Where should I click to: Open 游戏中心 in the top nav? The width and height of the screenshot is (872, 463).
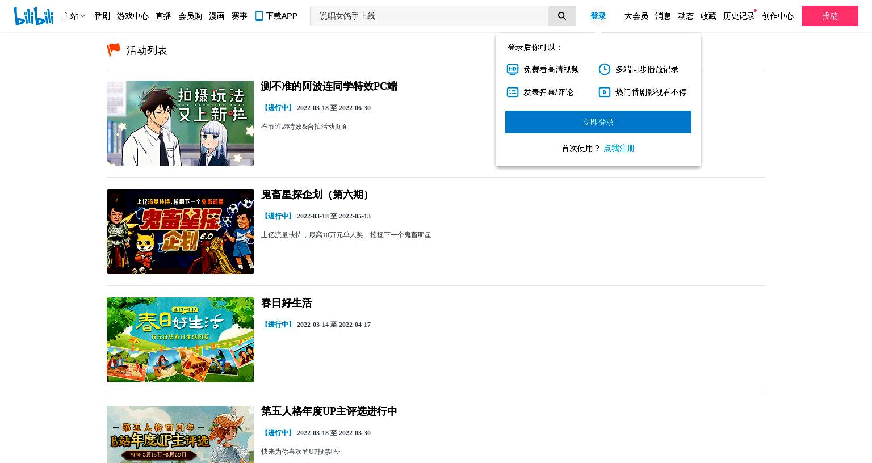pyautogui.click(x=133, y=16)
